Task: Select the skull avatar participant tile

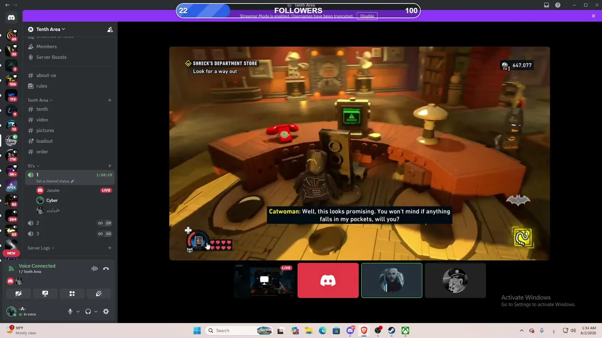Action: 455,280
